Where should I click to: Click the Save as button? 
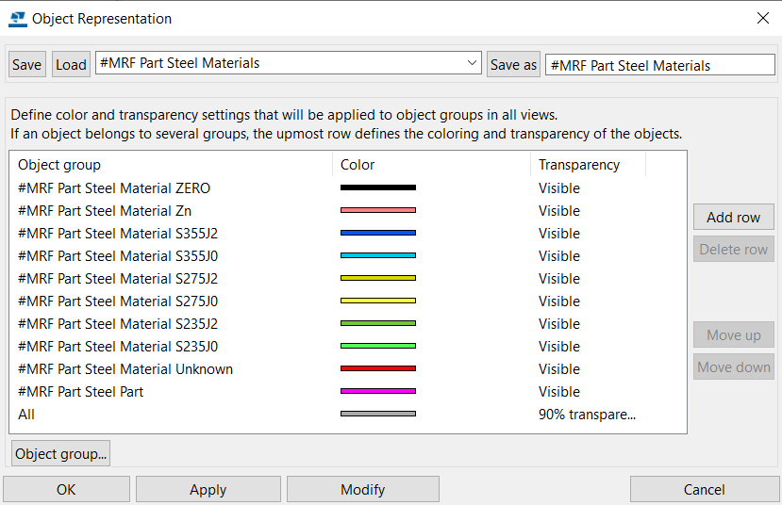coord(513,64)
